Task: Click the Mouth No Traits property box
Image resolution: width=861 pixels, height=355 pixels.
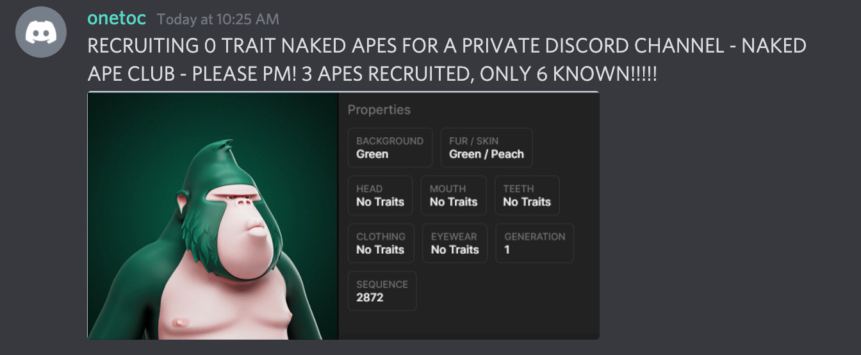Action: 454,195
